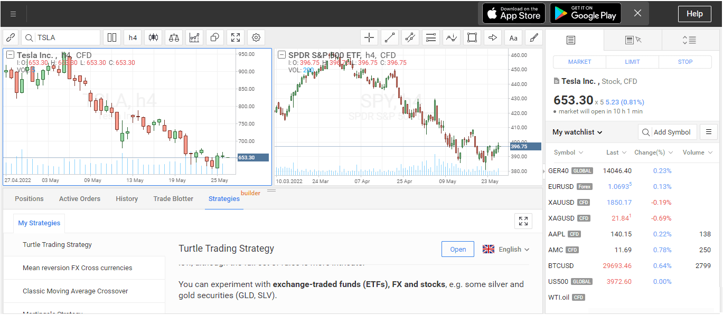Select the channel line drawing tool
The width and height of the screenshot is (723, 315).
[x=410, y=37]
